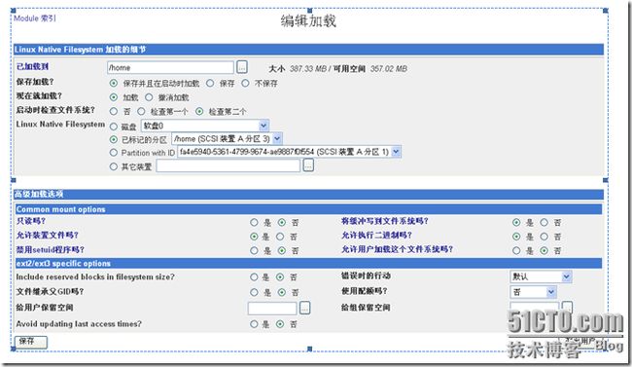Set 允许用户加载这个文件系统吗 to 否
Viewport: 632px width, 367px height.
544,251
